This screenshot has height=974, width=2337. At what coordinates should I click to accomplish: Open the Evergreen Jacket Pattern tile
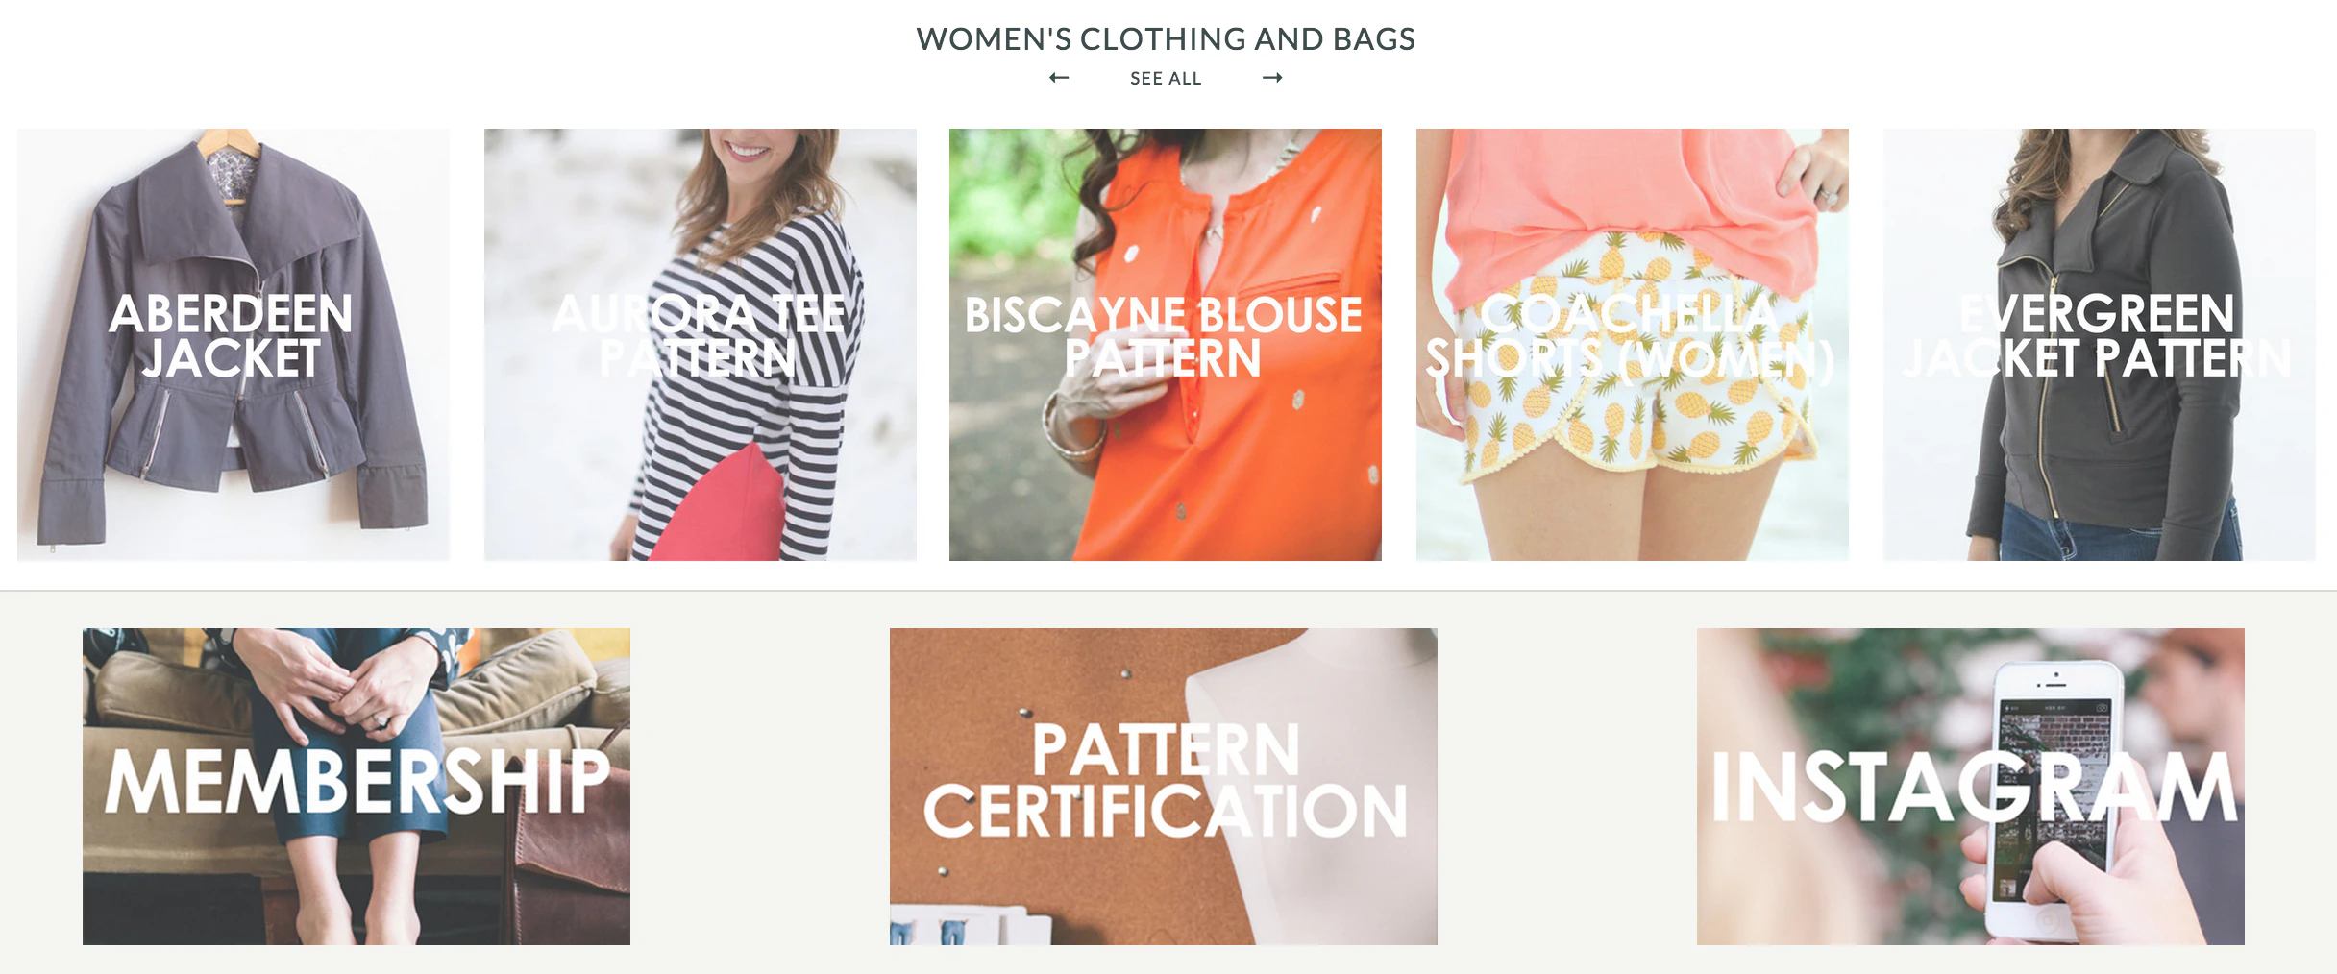(2100, 345)
